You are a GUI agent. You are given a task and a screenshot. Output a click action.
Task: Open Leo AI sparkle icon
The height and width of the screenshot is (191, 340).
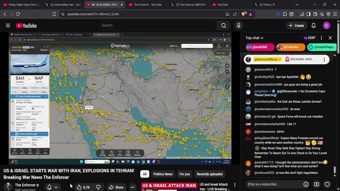pyautogui.click(x=322, y=14)
